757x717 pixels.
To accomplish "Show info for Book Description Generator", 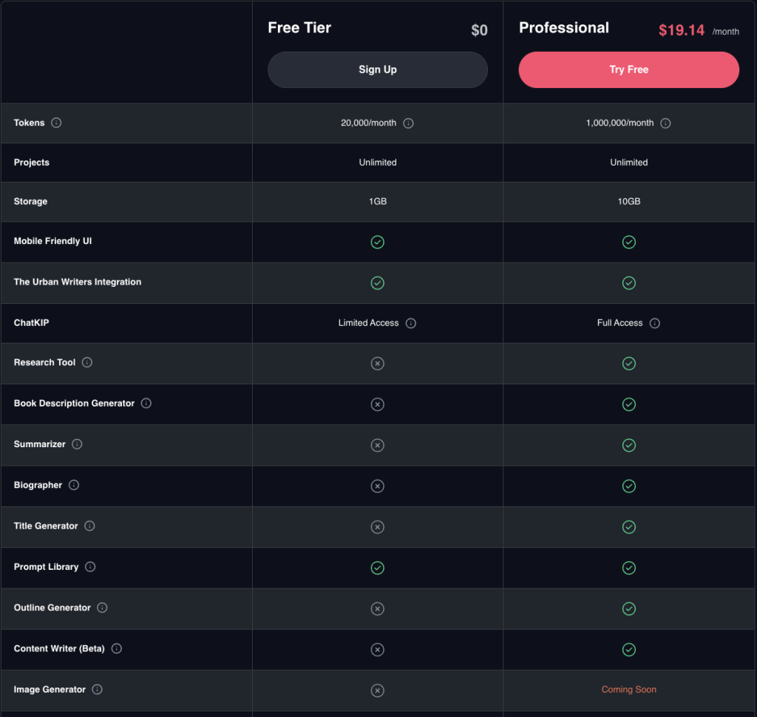I will [x=146, y=404].
